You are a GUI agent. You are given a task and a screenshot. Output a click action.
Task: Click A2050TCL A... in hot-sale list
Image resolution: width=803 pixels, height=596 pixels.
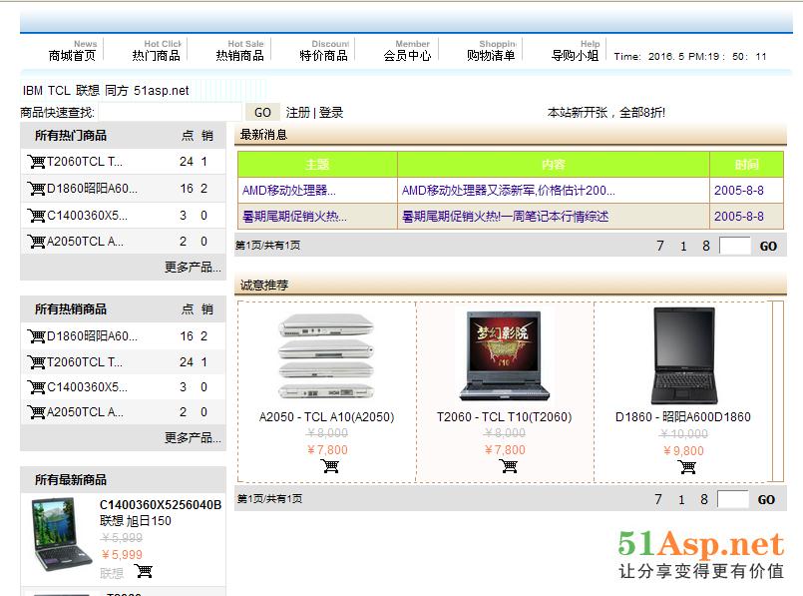(85, 412)
